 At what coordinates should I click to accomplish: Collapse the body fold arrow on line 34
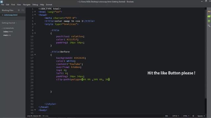pos(35,110)
